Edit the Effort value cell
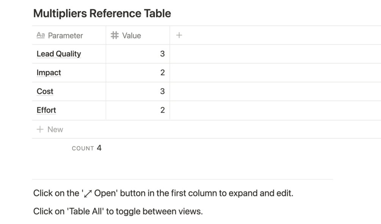381x224 pixels. (138, 110)
